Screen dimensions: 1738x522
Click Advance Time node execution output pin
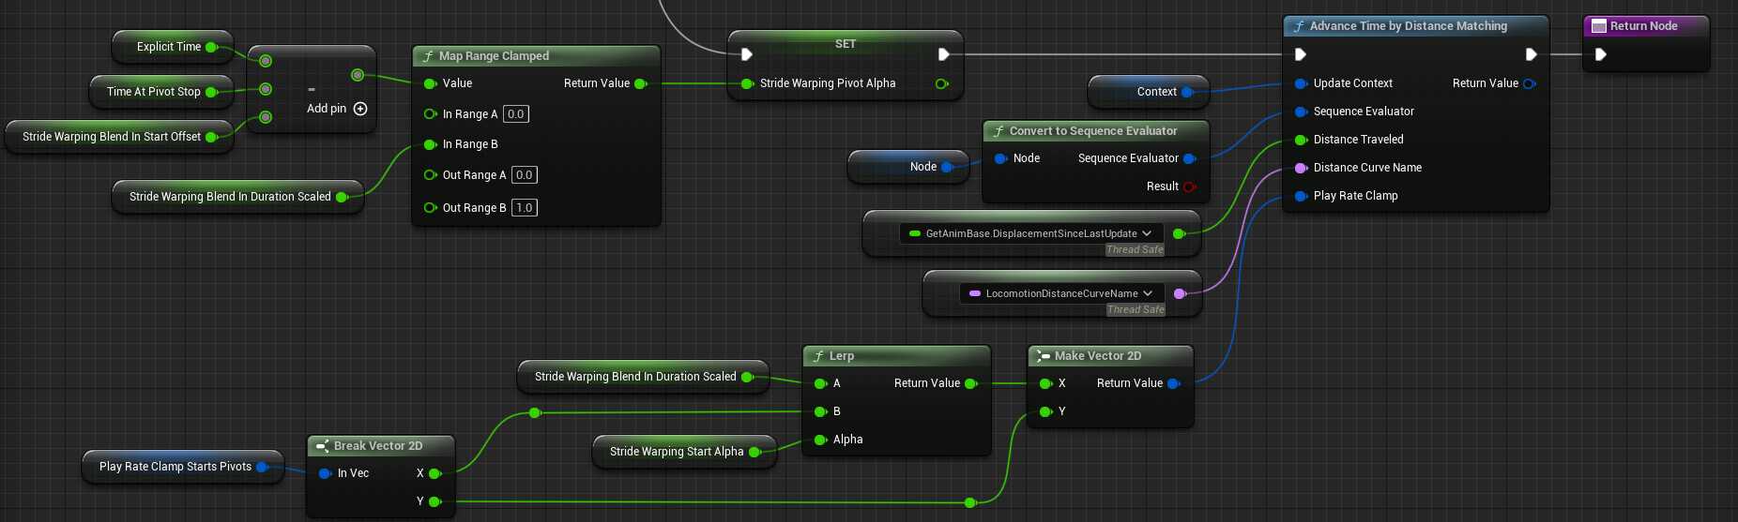1531,54
